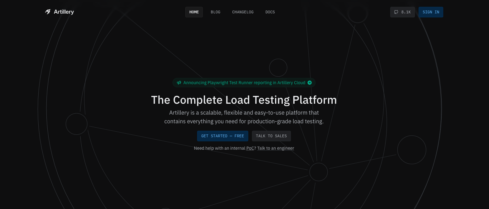Click Get Started – Free button
The height and width of the screenshot is (209, 489).
[x=223, y=136]
